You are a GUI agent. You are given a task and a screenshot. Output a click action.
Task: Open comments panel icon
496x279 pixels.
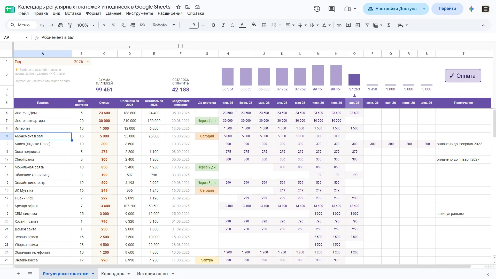point(331,9)
